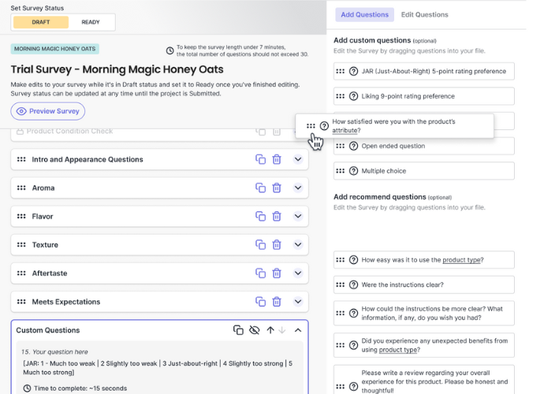544x394 pixels.
Task: Select 'How could the instructions be more clear' question
Action: click(x=424, y=313)
